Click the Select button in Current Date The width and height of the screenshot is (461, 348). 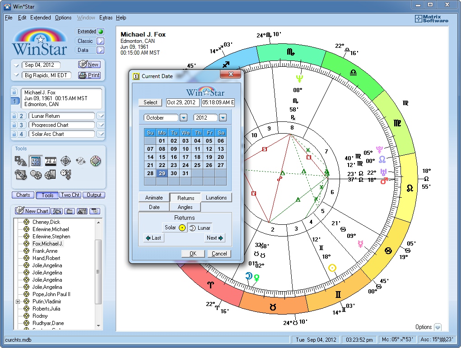(150, 102)
